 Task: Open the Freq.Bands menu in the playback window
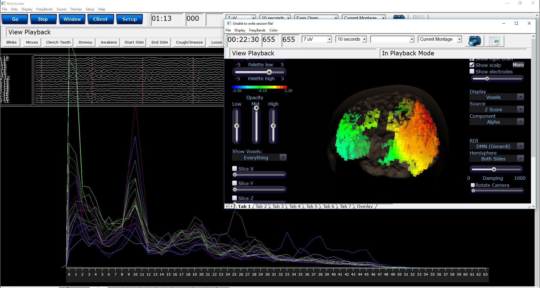click(x=257, y=30)
